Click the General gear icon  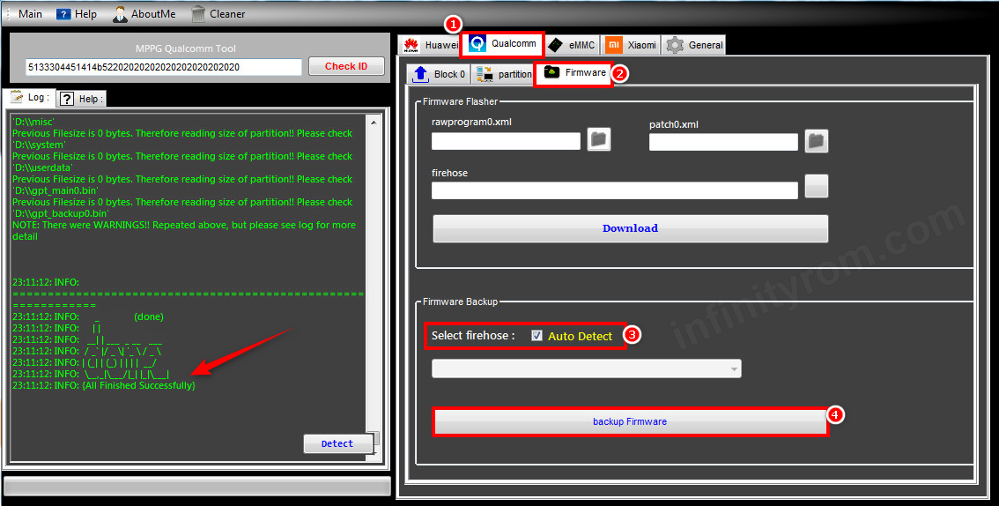tap(676, 45)
